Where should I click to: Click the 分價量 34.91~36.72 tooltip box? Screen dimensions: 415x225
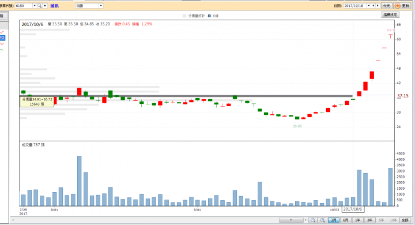(x=37, y=102)
